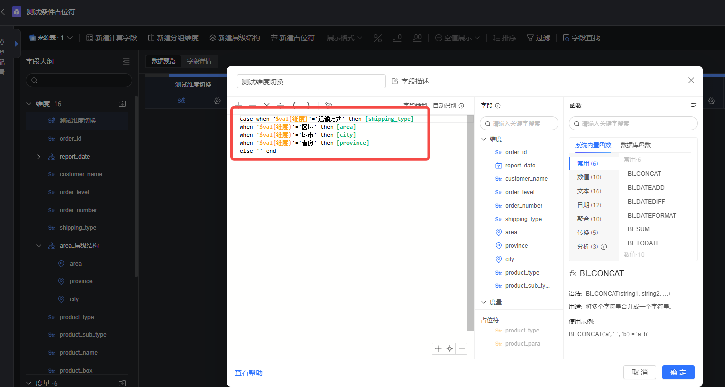Switch to the 字段详情 tab
The width and height of the screenshot is (725, 387).
(x=199, y=61)
